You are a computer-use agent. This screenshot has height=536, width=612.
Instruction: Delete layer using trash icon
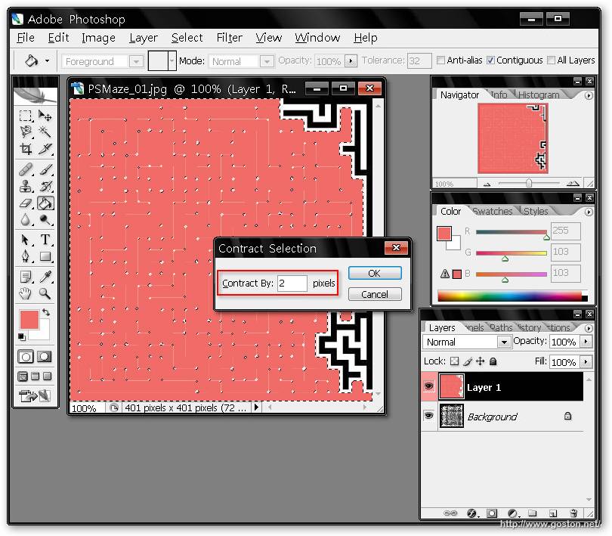click(x=573, y=513)
